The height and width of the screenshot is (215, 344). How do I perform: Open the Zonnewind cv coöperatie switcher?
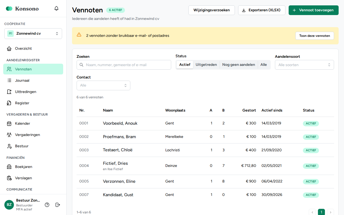pyautogui.click(x=33, y=34)
